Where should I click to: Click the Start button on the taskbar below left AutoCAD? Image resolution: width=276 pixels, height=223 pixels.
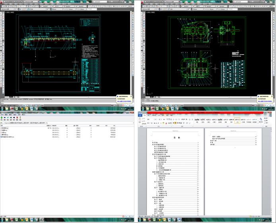(2, 109)
